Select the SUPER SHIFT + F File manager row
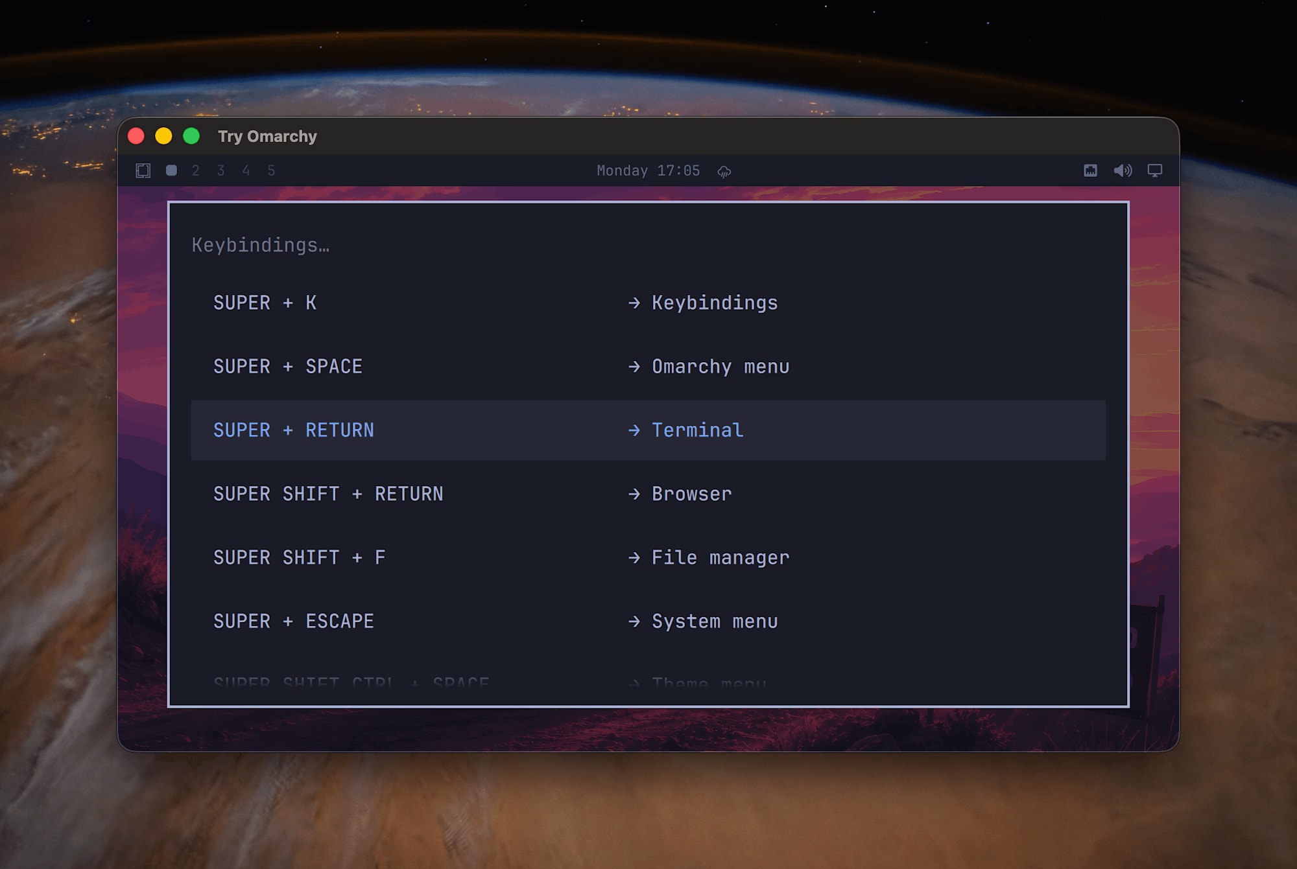 [x=648, y=557]
